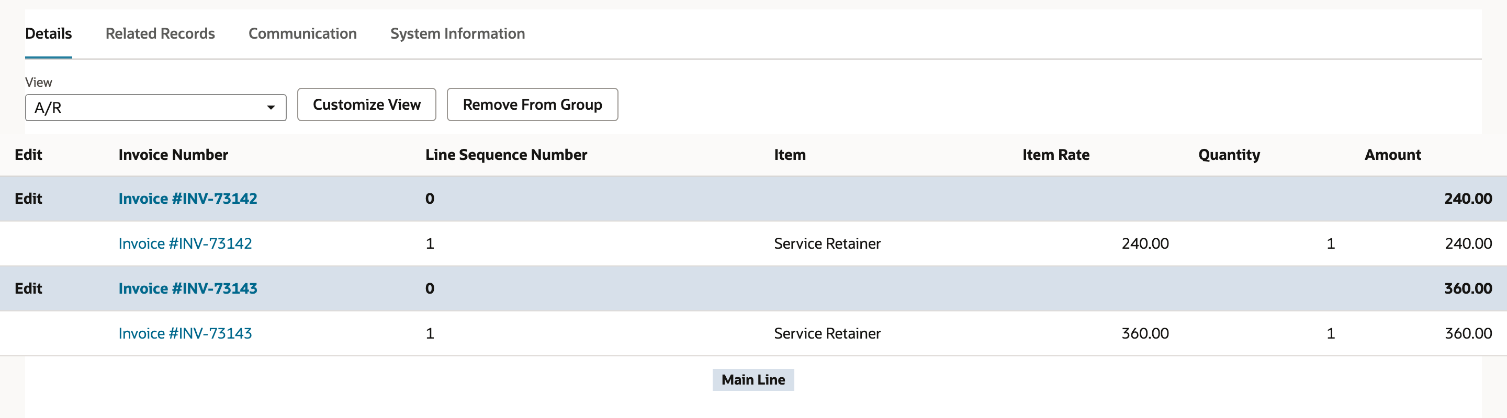Open Invoice #INV-73142 link on line 1 row
This screenshot has width=1507, height=418.
(185, 243)
